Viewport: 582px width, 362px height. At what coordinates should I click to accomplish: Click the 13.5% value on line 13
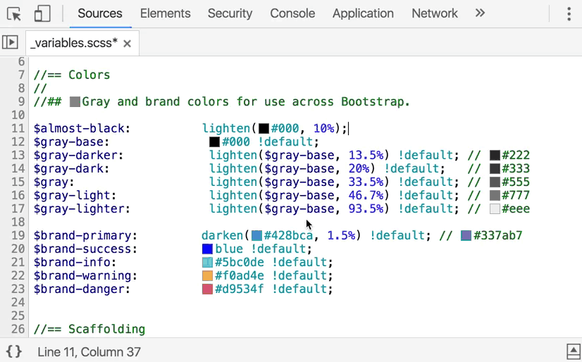tap(366, 155)
